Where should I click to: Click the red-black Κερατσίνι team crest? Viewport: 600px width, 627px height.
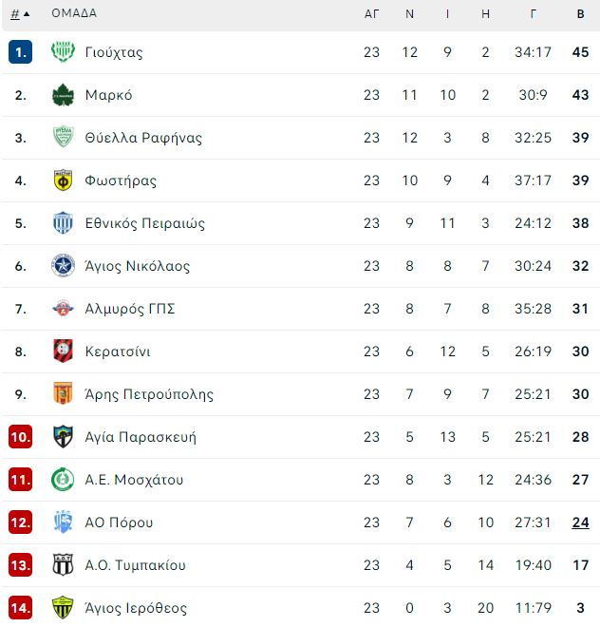click(64, 351)
